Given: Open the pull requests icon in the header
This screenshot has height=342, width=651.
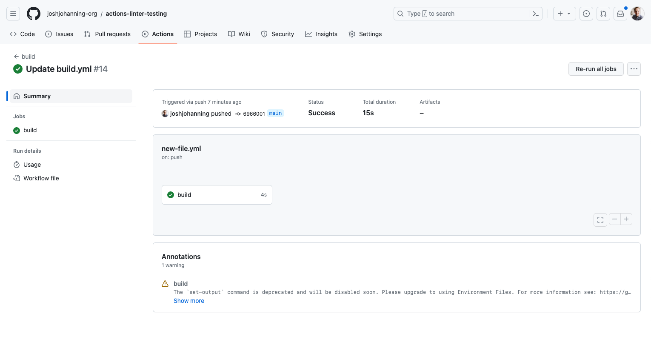Looking at the screenshot, I should [x=603, y=13].
